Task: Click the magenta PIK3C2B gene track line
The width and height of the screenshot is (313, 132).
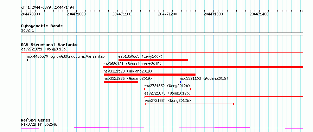Action: [x=162, y=128]
